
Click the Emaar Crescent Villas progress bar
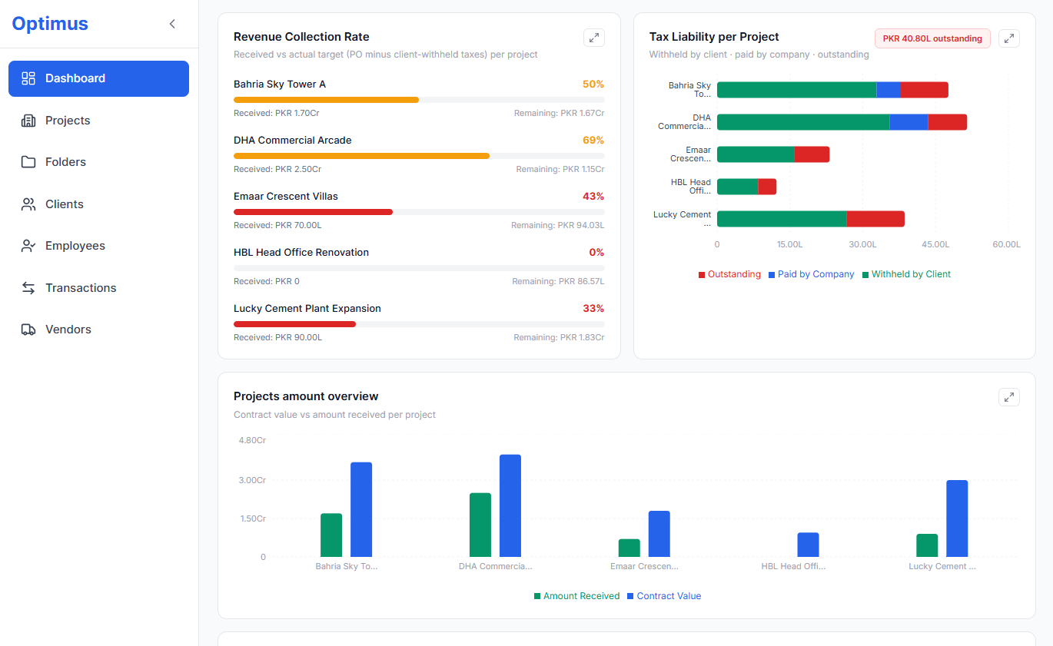pyautogui.click(x=419, y=212)
